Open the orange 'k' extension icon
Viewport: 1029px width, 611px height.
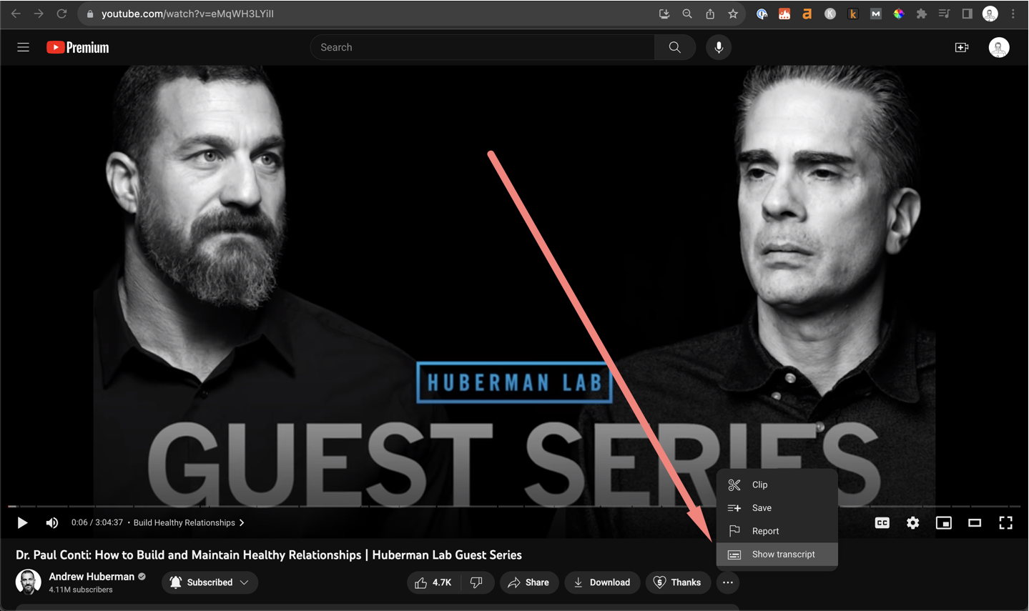pyautogui.click(x=853, y=14)
